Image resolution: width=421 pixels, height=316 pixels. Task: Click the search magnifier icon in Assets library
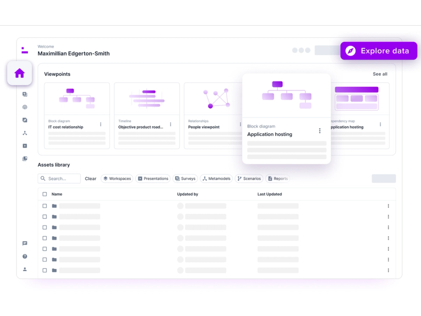(43, 178)
